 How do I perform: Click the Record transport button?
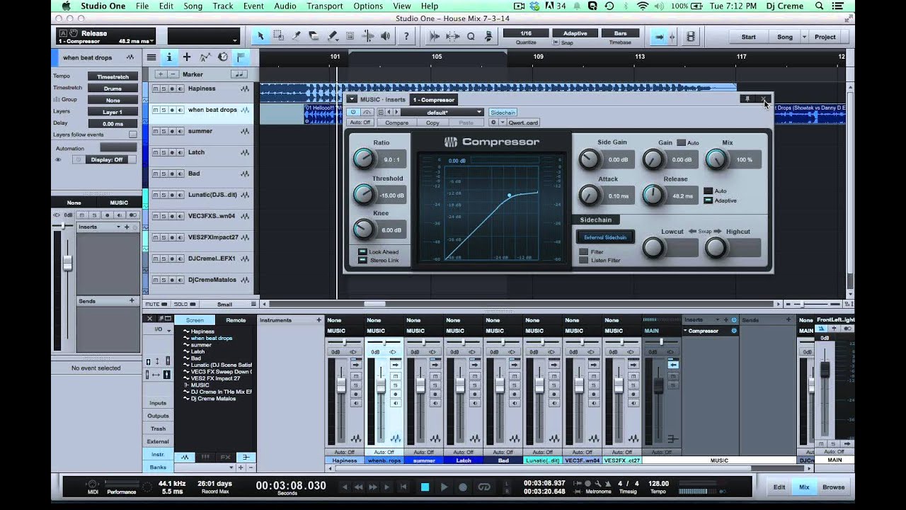coord(463,487)
